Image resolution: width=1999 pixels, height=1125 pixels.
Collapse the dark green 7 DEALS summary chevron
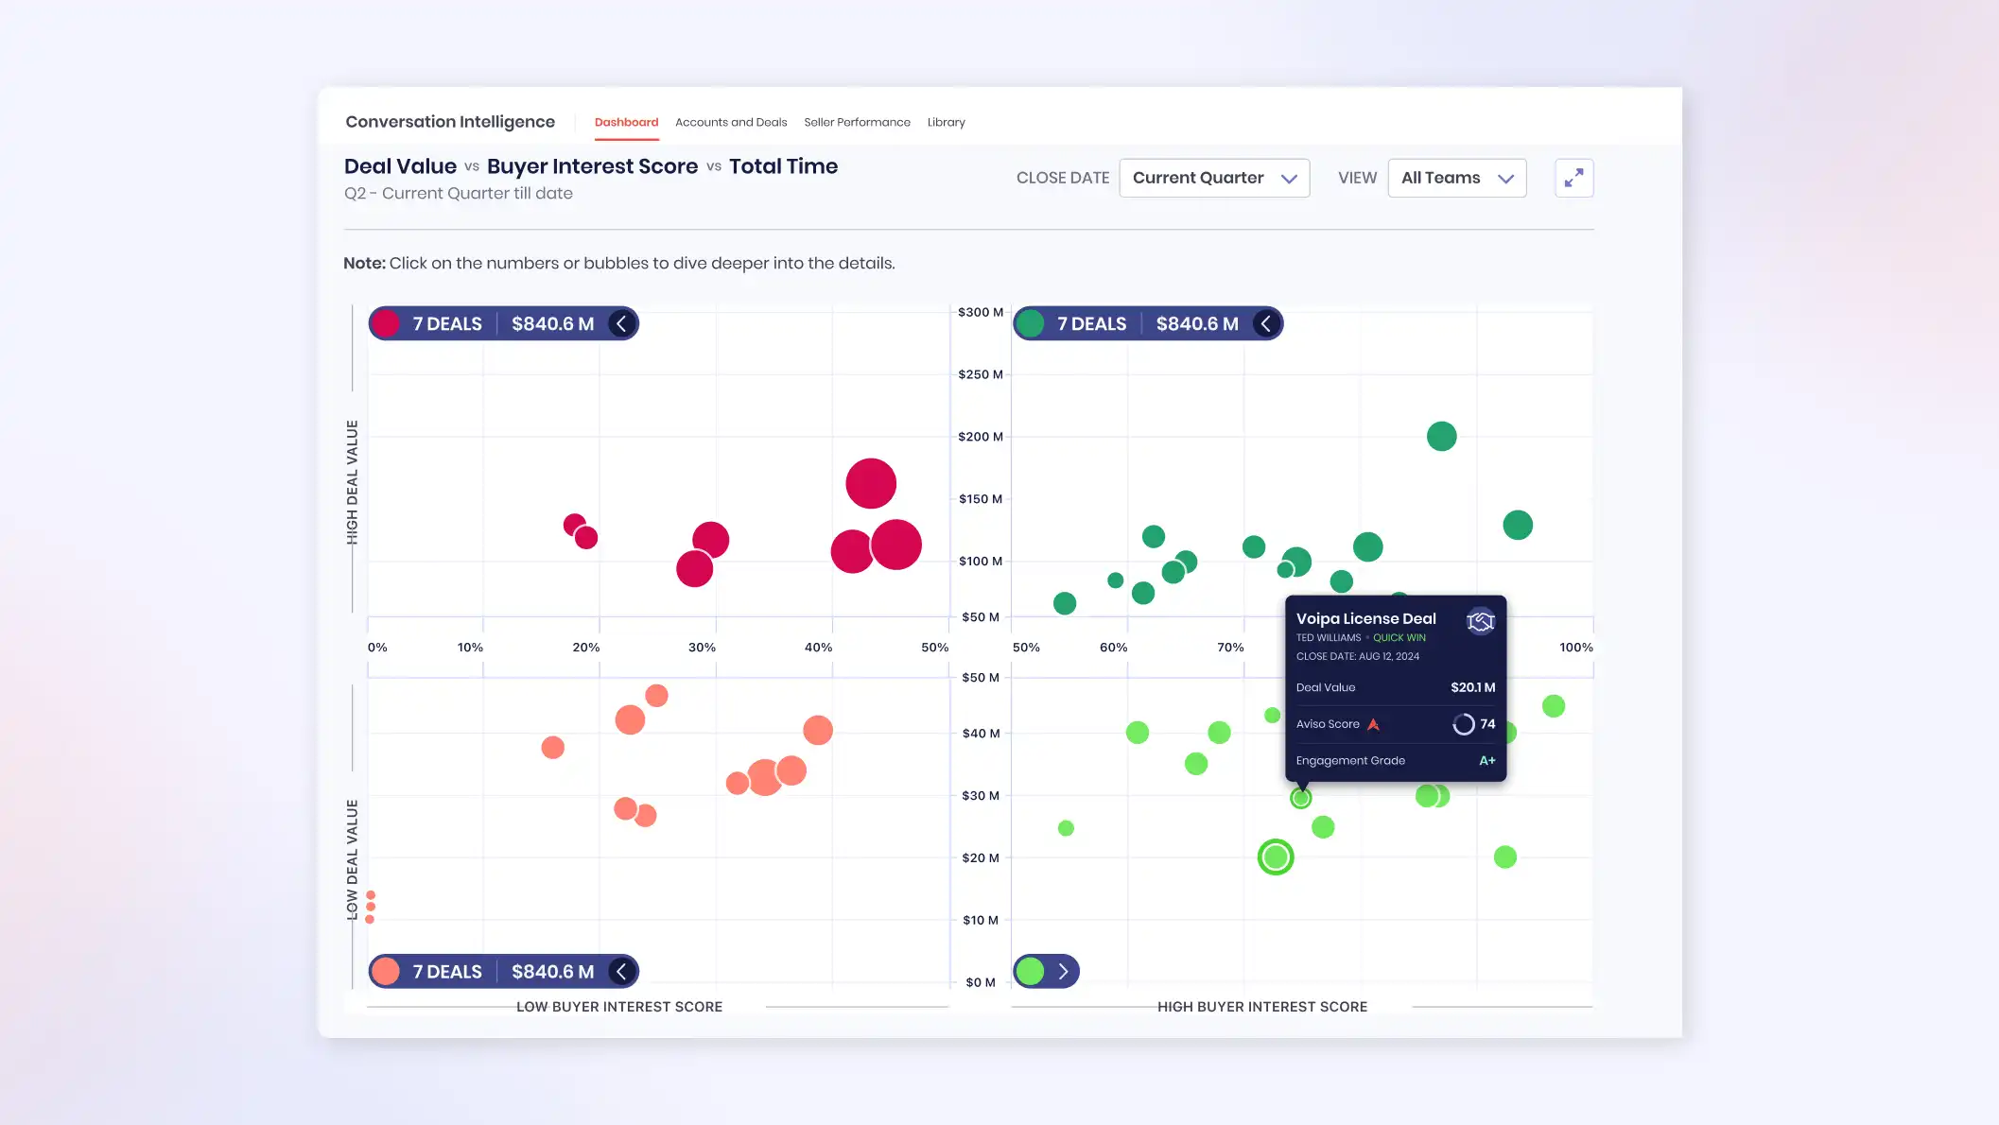pyautogui.click(x=1265, y=323)
